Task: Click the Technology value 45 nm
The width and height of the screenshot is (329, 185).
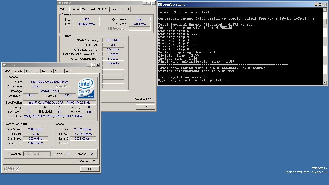Action: [x=30, y=95]
